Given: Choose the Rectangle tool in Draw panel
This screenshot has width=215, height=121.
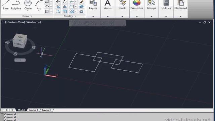Looking at the screenshot, I should click(47, 2).
